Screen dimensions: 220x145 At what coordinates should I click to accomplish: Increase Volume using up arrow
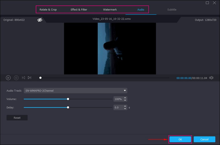pos(125,98)
